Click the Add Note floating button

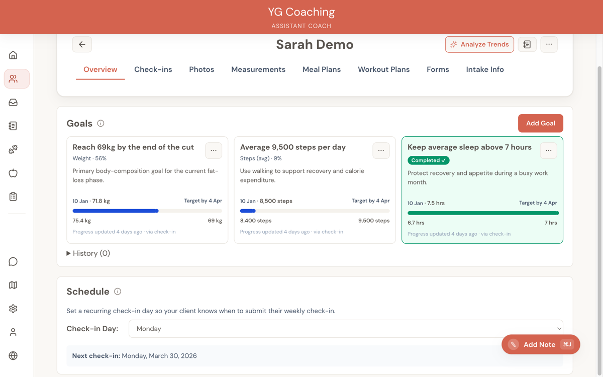pyautogui.click(x=540, y=344)
